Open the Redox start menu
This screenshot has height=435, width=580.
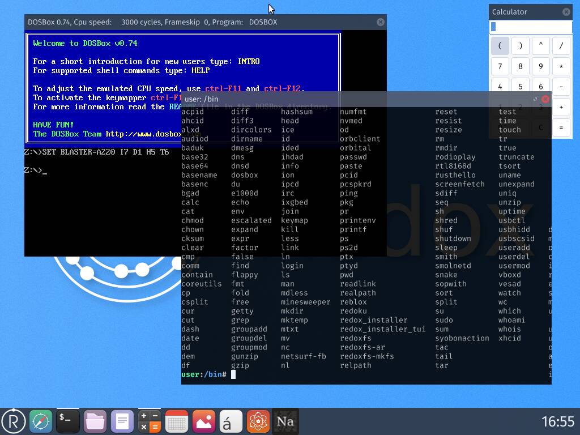pyautogui.click(x=14, y=421)
